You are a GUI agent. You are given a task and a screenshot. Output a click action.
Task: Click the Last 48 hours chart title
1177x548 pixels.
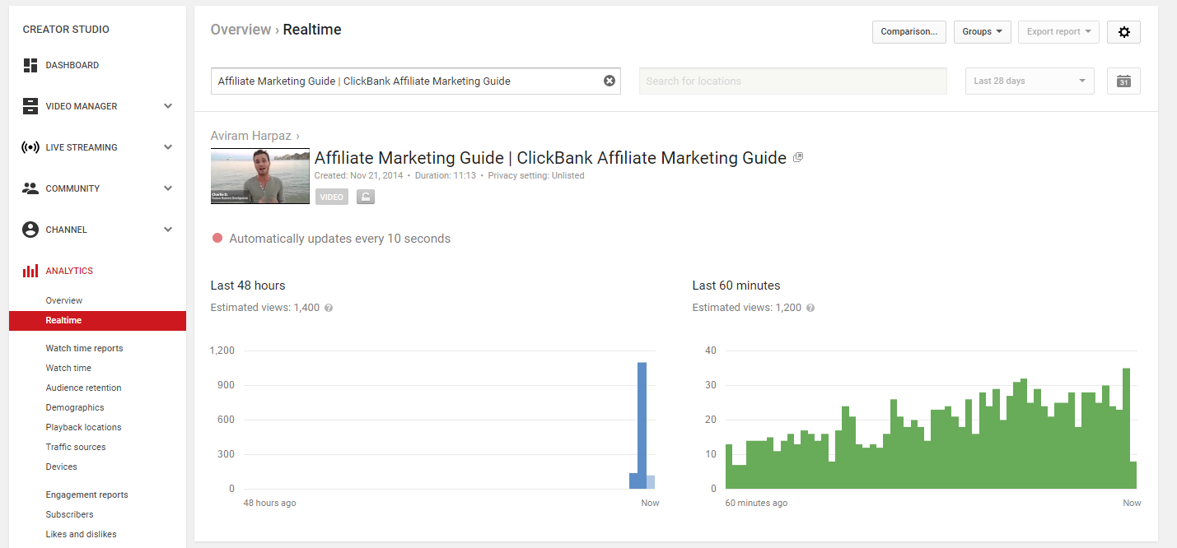(x=248, y=286)
